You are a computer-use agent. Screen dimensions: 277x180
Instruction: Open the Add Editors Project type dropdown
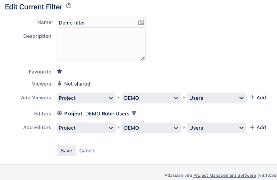(x=86, y=128)
